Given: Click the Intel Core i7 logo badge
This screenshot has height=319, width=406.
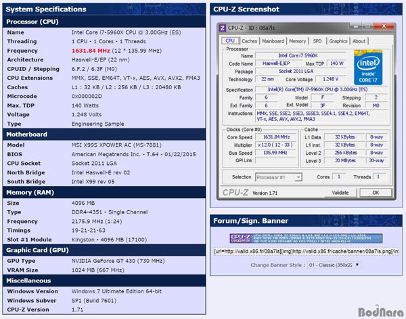Looking at the screenshot, I should point(367,66).
